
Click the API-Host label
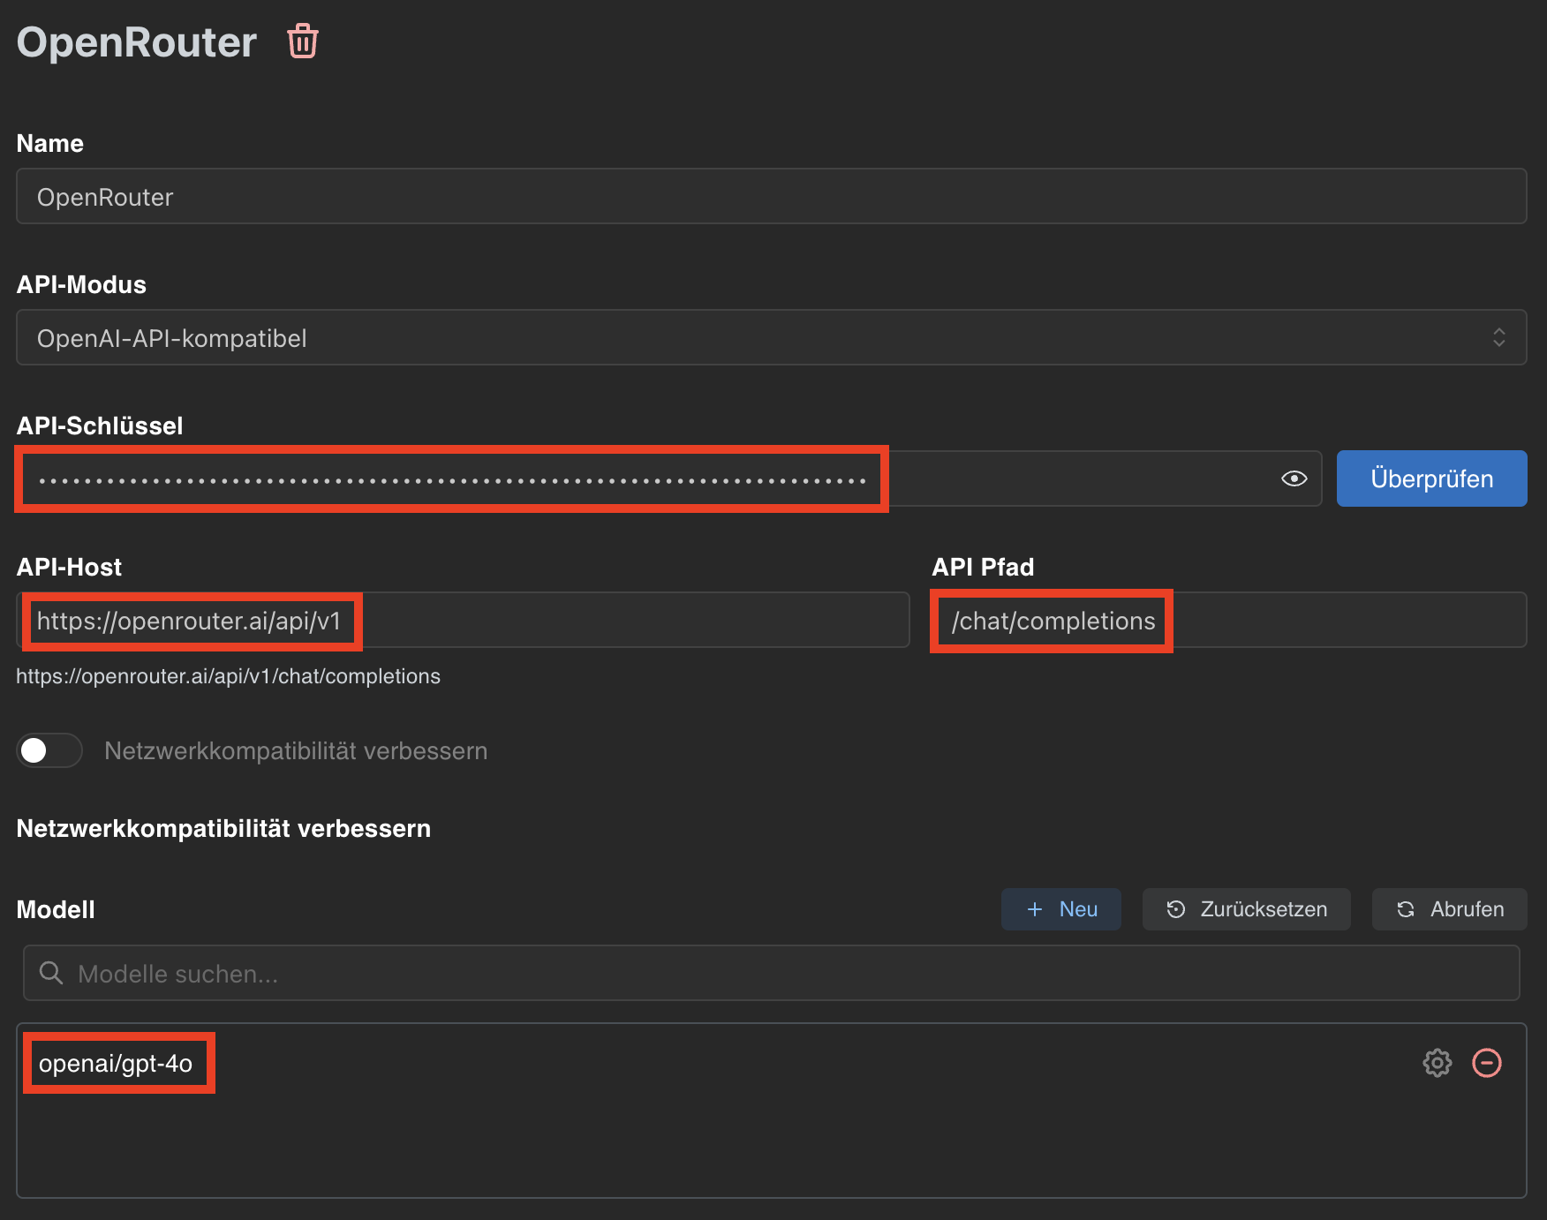69,567
